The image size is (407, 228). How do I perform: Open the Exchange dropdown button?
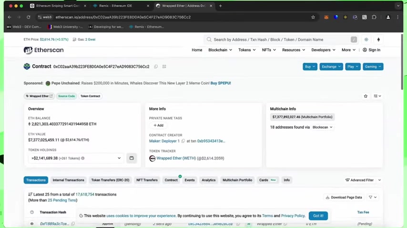click(331, 66)
